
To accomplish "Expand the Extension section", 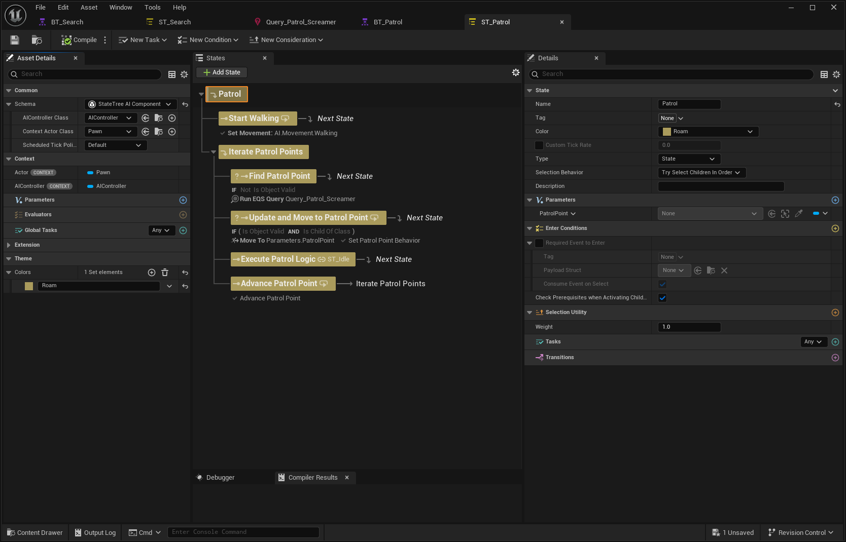I will 9,245.
